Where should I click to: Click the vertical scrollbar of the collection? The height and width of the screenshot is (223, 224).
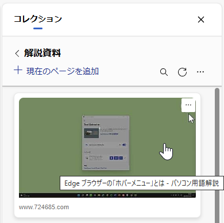[217, 155]
